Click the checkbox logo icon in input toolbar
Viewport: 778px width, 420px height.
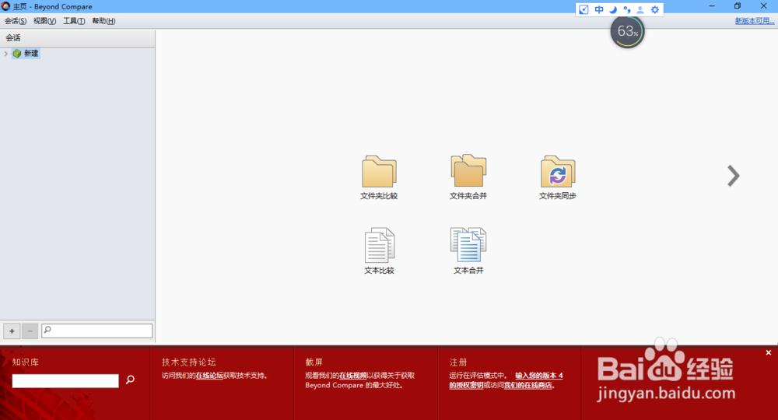coord(584,9)
